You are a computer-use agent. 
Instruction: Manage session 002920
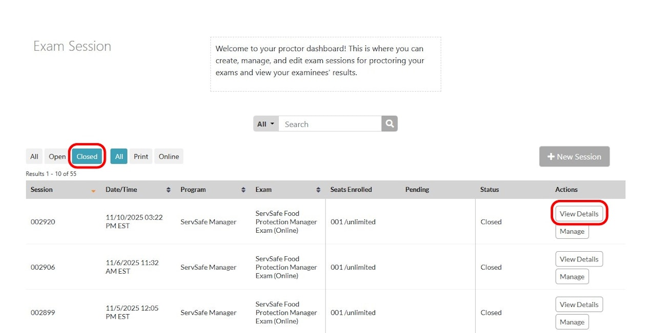pyautogui.click(x=572, y=231)
